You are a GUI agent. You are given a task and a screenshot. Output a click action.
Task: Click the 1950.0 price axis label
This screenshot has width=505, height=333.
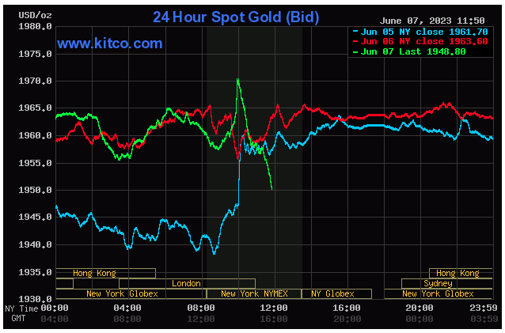[x=37, y=190]
